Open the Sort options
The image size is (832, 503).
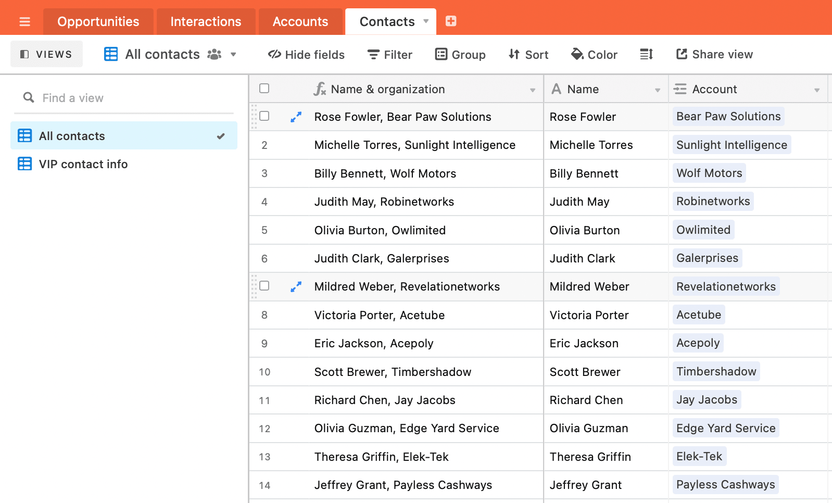(528, 54)
